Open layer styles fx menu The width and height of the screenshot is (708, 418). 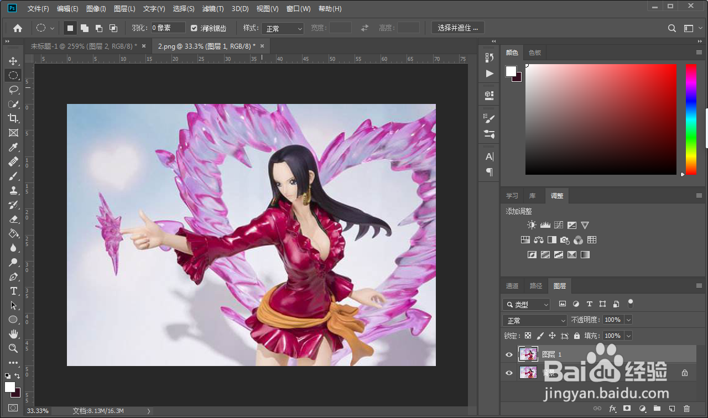coord(612,409)
